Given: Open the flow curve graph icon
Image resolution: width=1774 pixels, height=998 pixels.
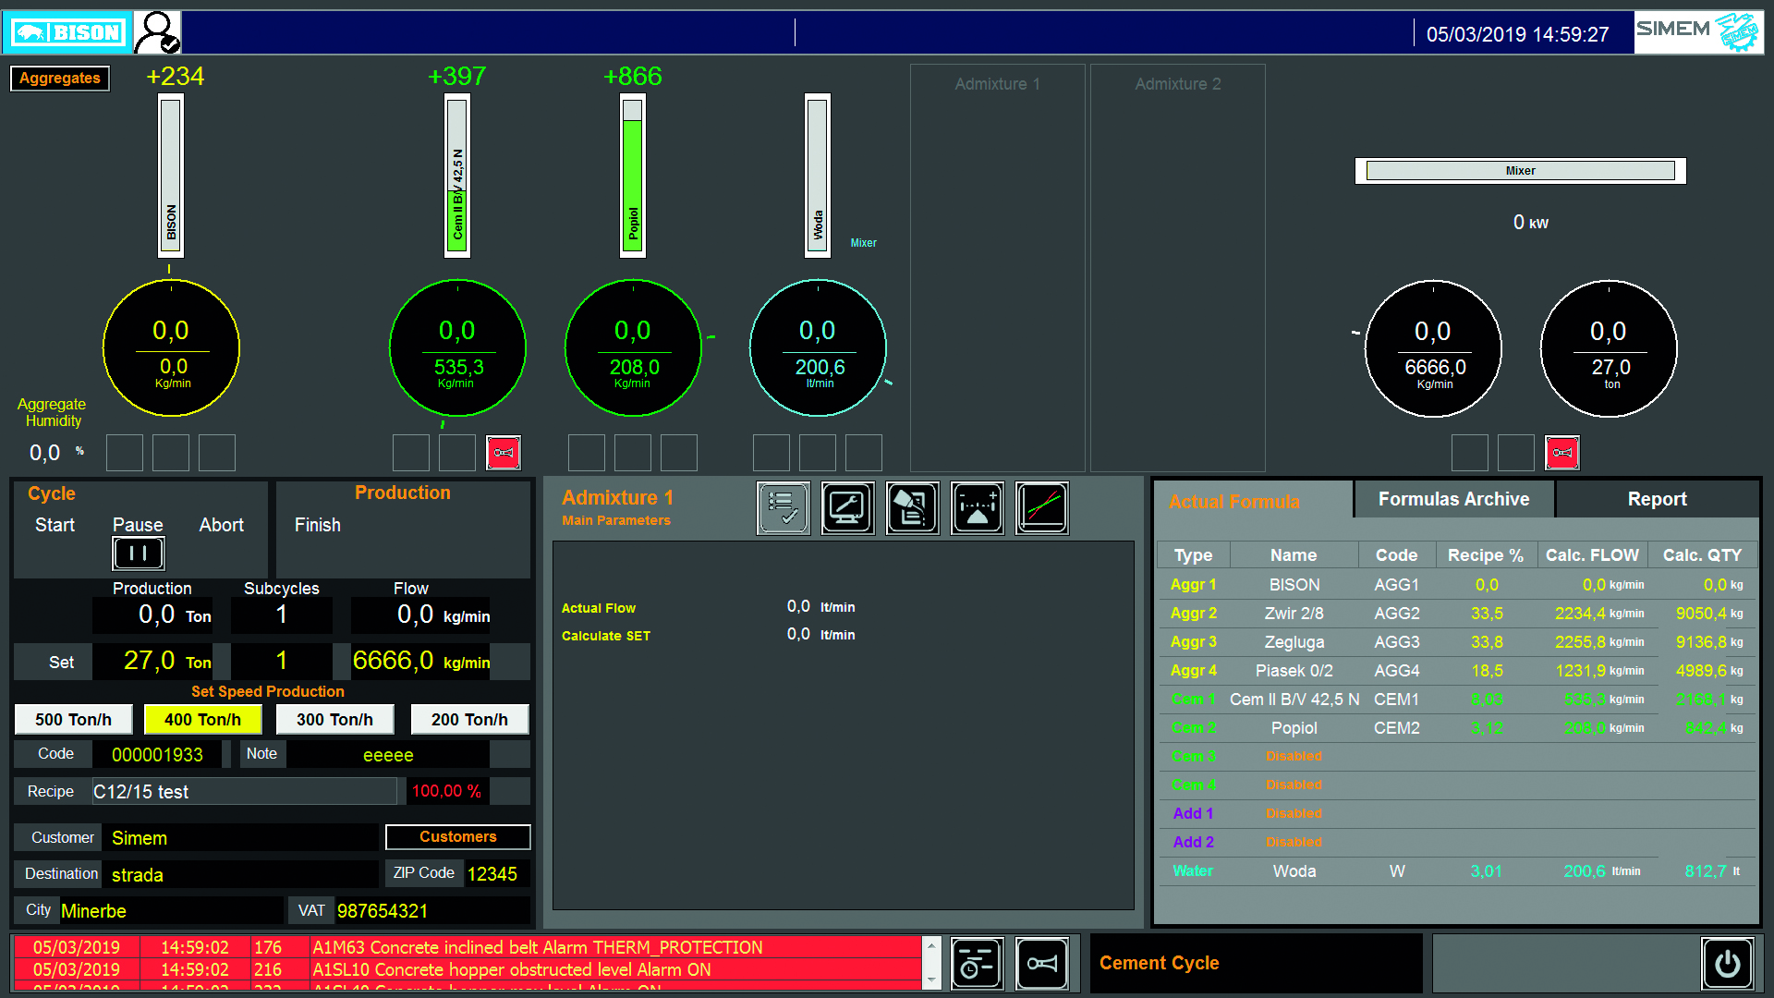Looking at the screenshot, I should [1042, 508].
